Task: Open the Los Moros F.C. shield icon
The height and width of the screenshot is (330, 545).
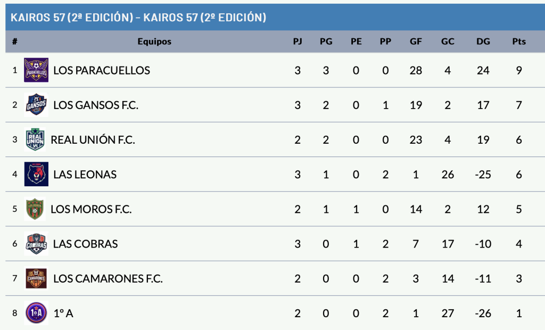Action: pyautogui.click(x=36, y=209)
